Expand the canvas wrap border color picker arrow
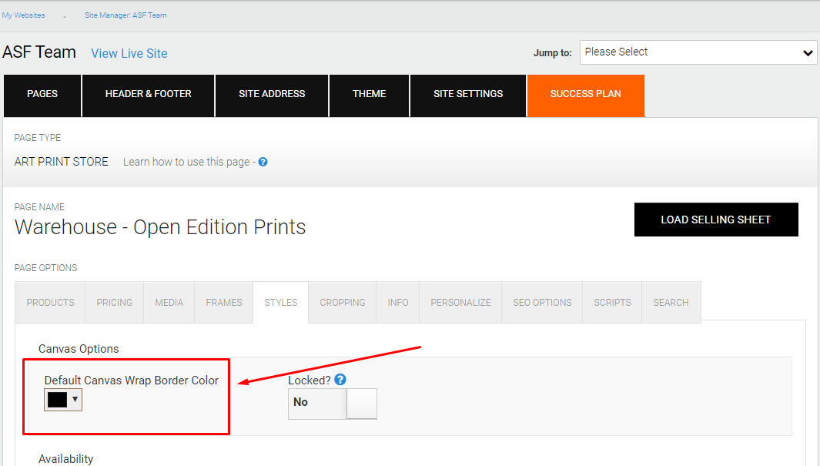 75,399
